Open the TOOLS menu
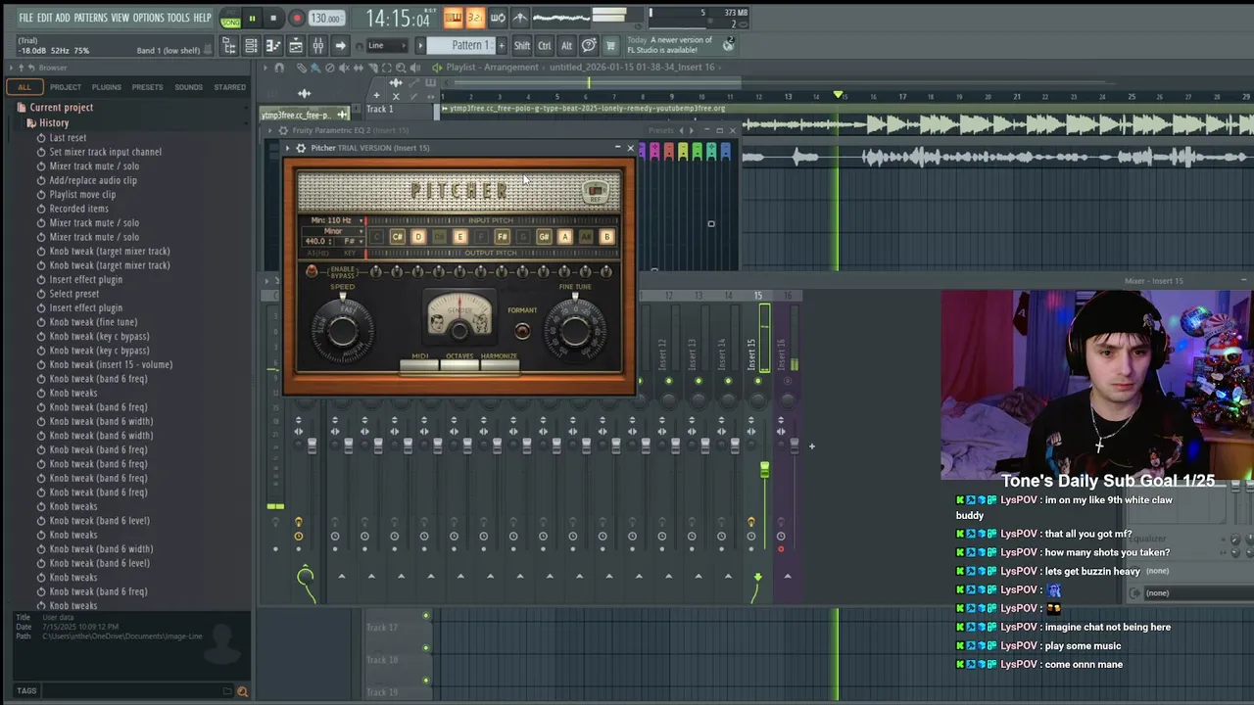This screenshot has height=705, width=1254. click(x=178, y=18)
